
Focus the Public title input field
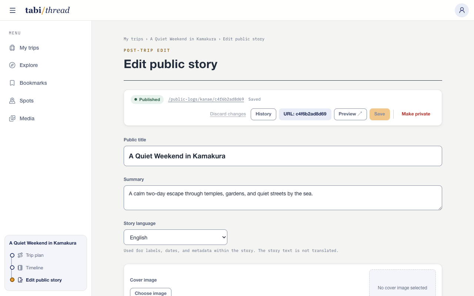point(283,156)
